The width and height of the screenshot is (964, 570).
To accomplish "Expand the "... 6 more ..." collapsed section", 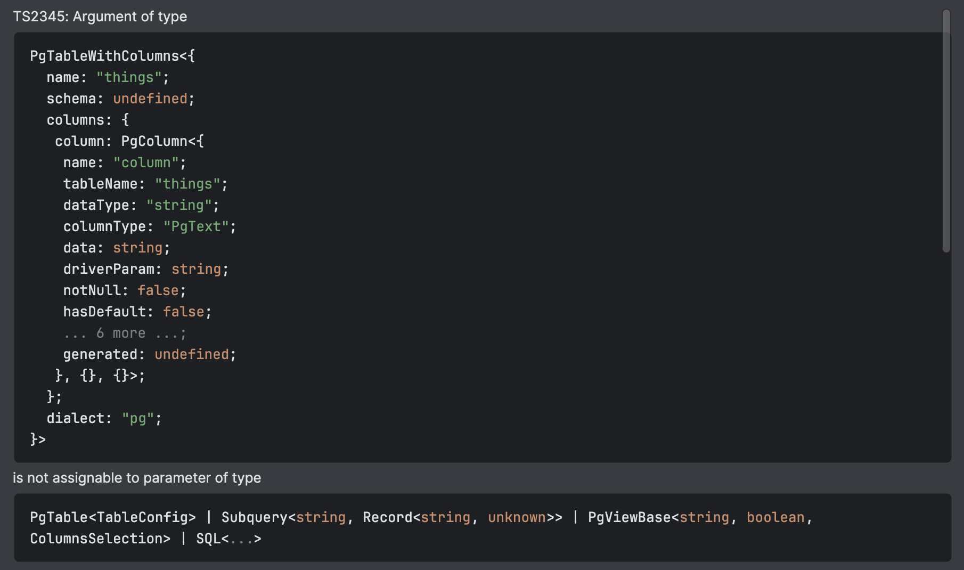I will [124, 332].
